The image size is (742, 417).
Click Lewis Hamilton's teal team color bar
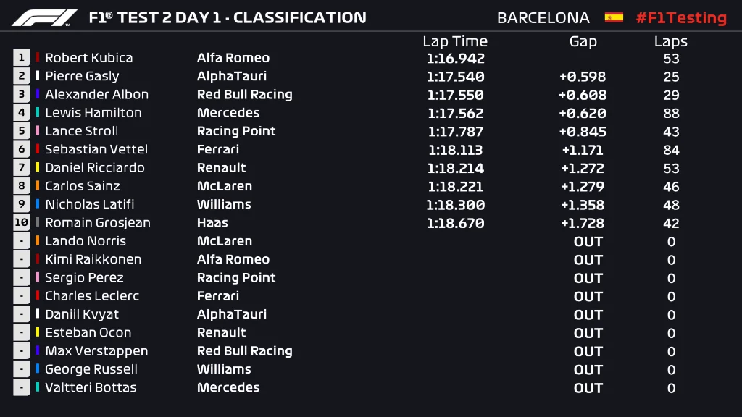(x=38, y=112)
